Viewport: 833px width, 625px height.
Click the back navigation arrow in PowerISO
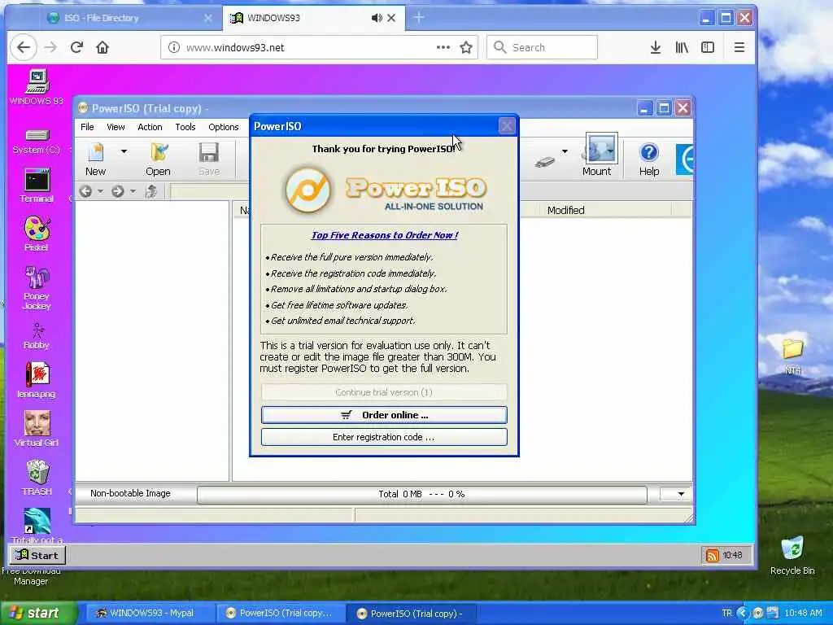click(85, 191)
